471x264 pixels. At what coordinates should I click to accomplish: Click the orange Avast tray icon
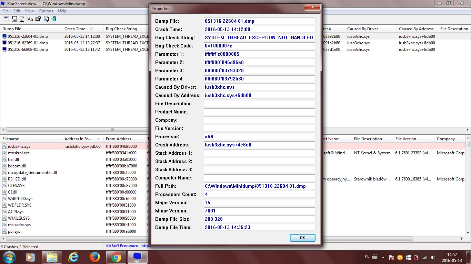tap(400, 257)
